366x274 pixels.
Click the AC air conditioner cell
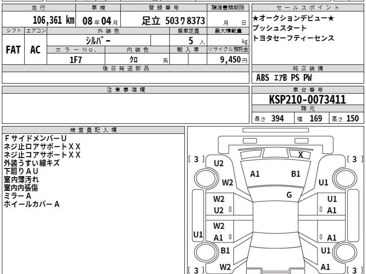click(x=35, y=50)
